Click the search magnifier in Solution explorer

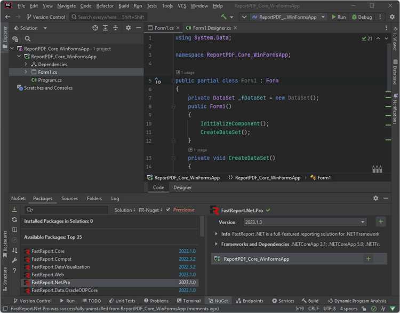click(x=28, y=38)
